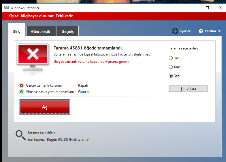Click 'Gerçek zamanlı koruma:' label
Viewport: 226px width, 162px height.
(x=44, y=85)
